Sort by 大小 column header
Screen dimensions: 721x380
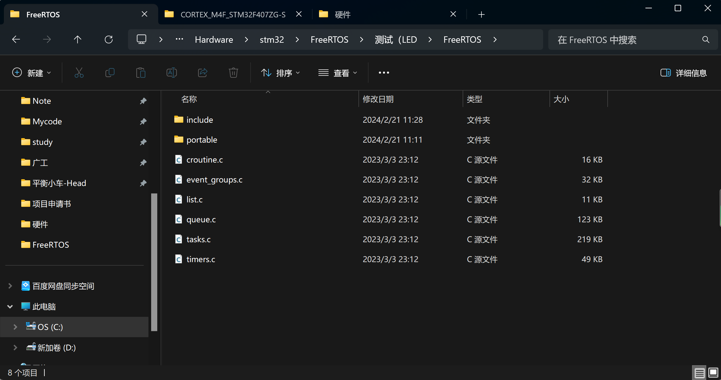[561, 99]
